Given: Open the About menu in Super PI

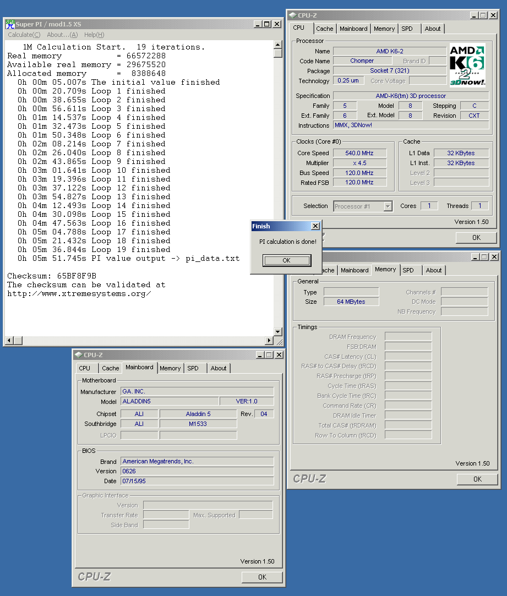Looking at the screenshot, I should click(x=62, y=35).
